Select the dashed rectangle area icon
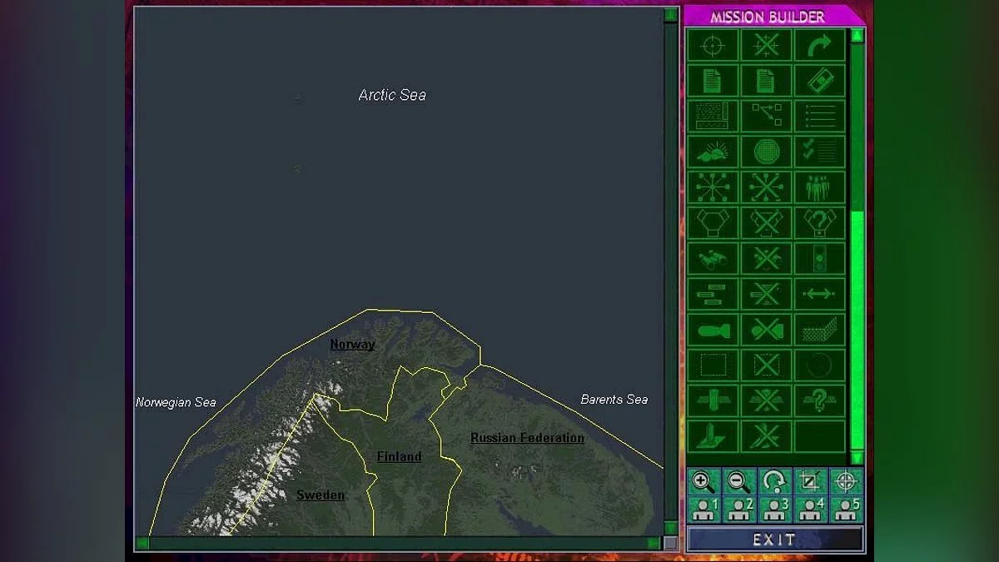 (x=713, y=365)
